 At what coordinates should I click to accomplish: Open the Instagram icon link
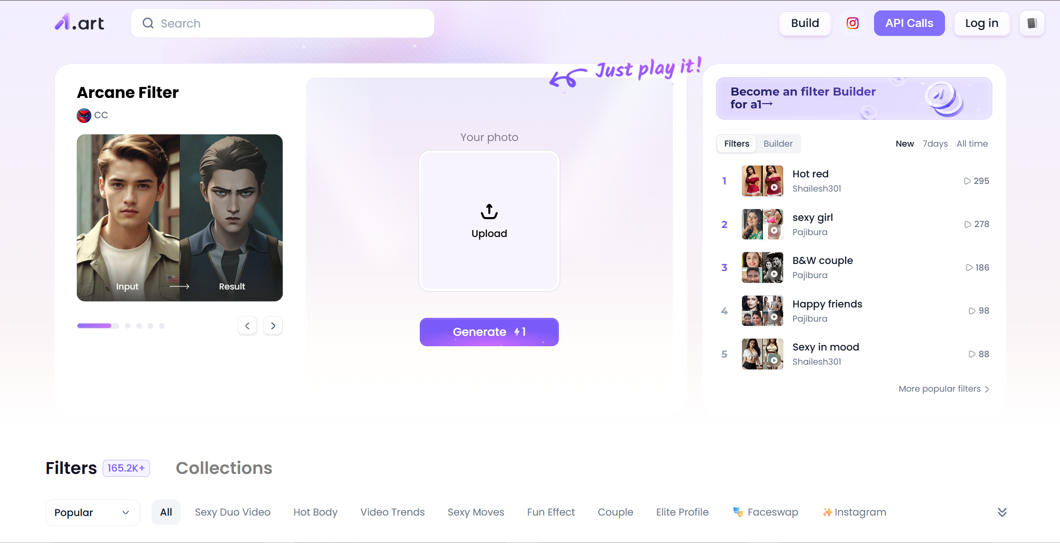(x=852, y=23)
